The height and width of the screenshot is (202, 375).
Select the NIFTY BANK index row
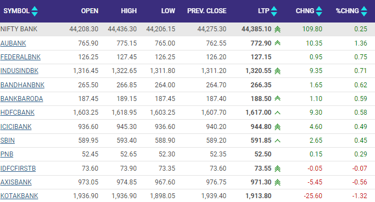point(188,29)
